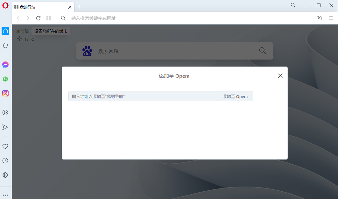Open easy setup with the sliders icon
Viewport: 338px width, 199px height.
point(331,18)
